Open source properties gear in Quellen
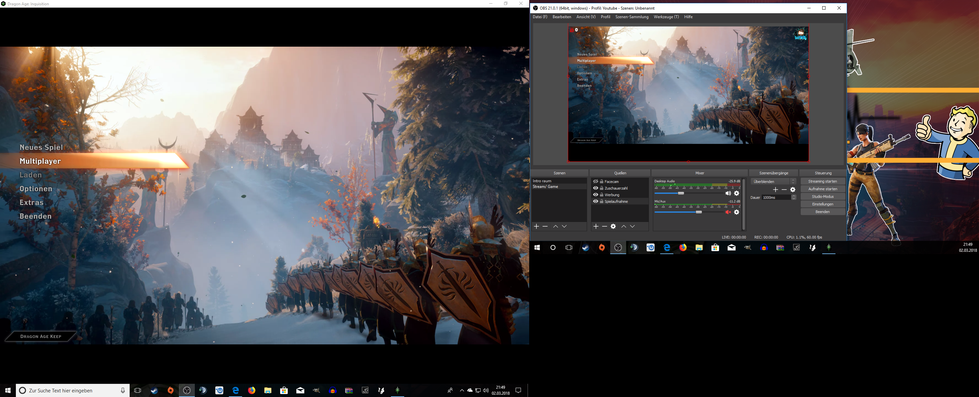 (x=613, y=226)
